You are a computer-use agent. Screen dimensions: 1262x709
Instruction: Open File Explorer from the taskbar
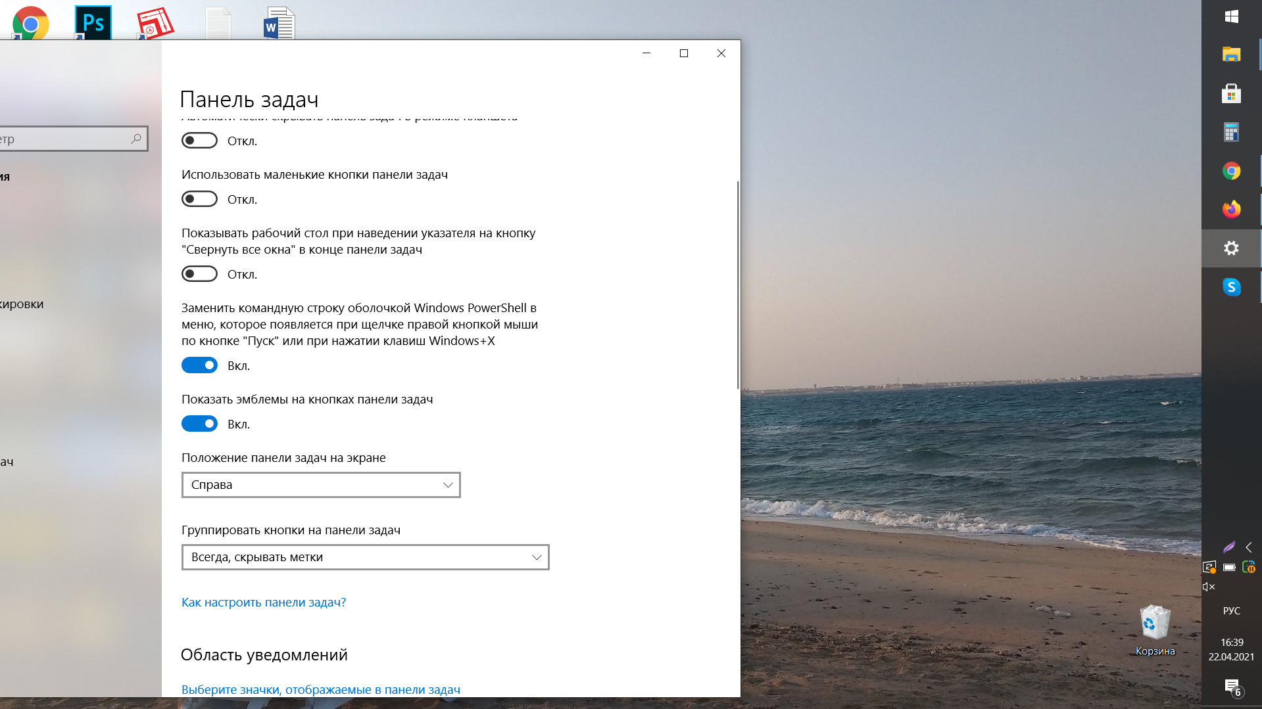[1232, 55]
